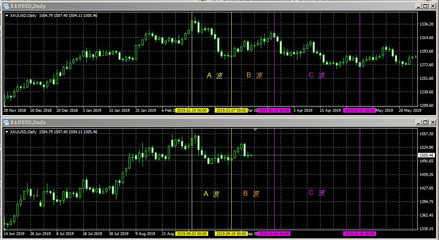
Task: Click the lower XAUUSD,Daily window title icon
Action: tap(6, 122)
